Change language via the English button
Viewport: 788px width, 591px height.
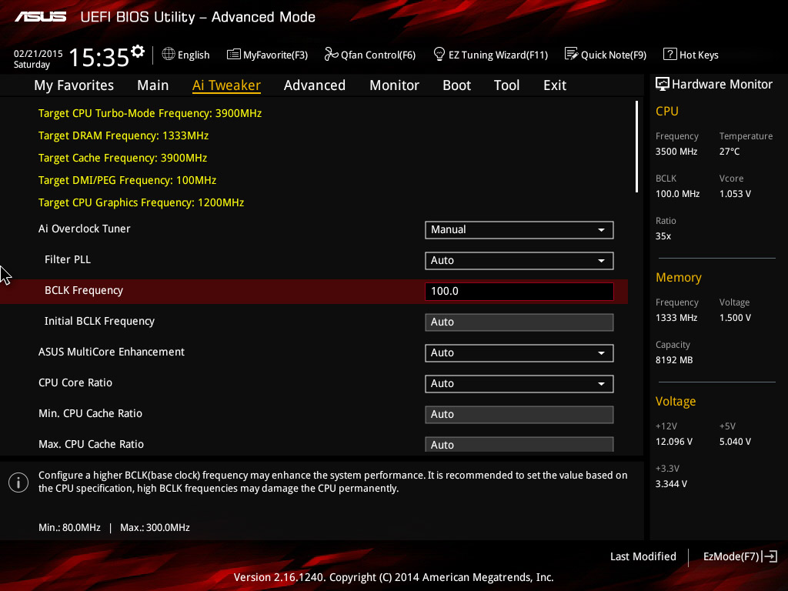193,55
